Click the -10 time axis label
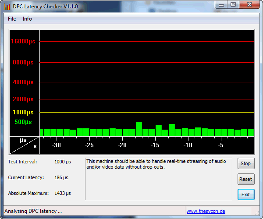Image resolution: width=263 pixels, height=219 pixels. (x=188, y=145)
